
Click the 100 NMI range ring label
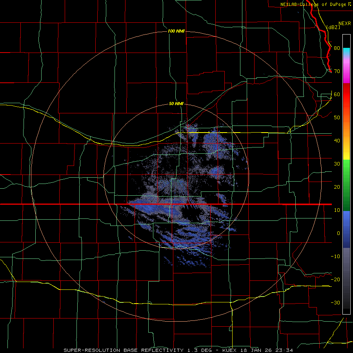(176, 31)
